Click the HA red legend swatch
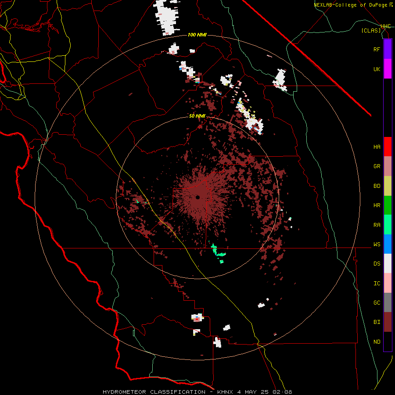Image resolution: width=395 pixels, height=395 pixels. pos(388,147)
